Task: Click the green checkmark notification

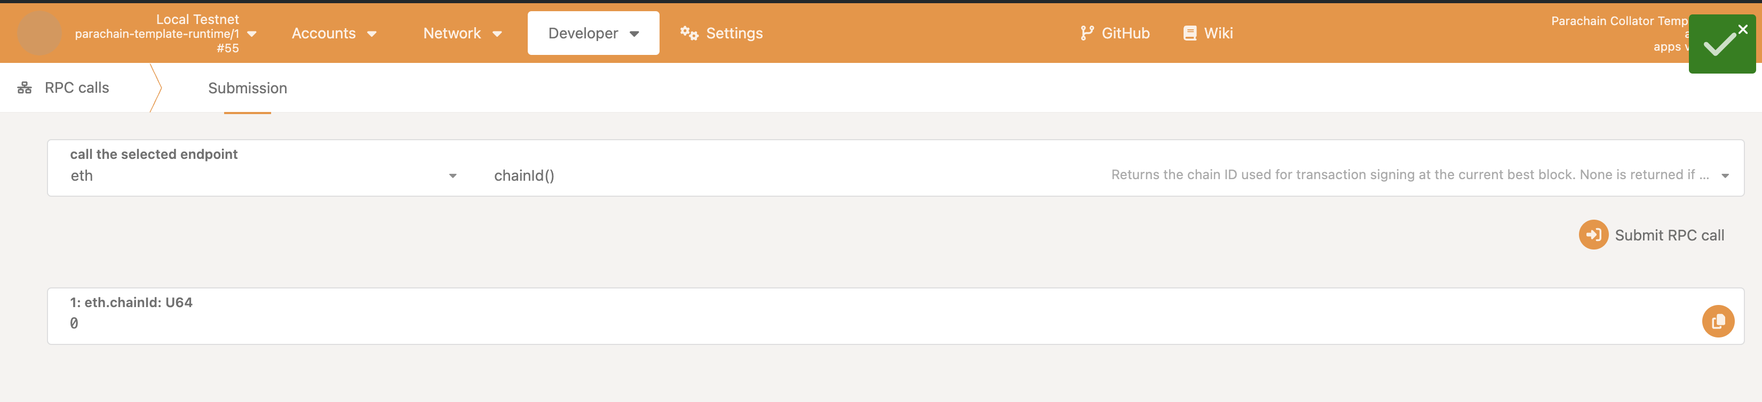Action: tap(1721, 44)
